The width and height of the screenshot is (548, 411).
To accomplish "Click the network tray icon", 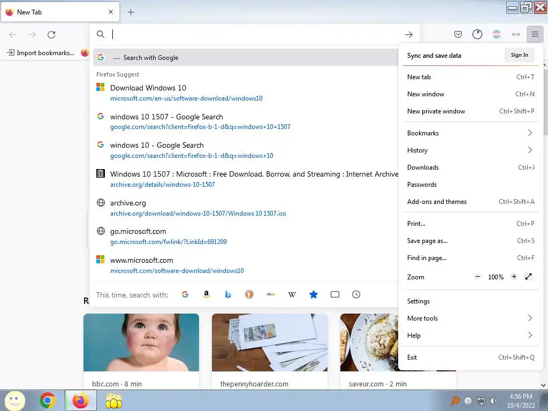I will click(x=481, y=401).
